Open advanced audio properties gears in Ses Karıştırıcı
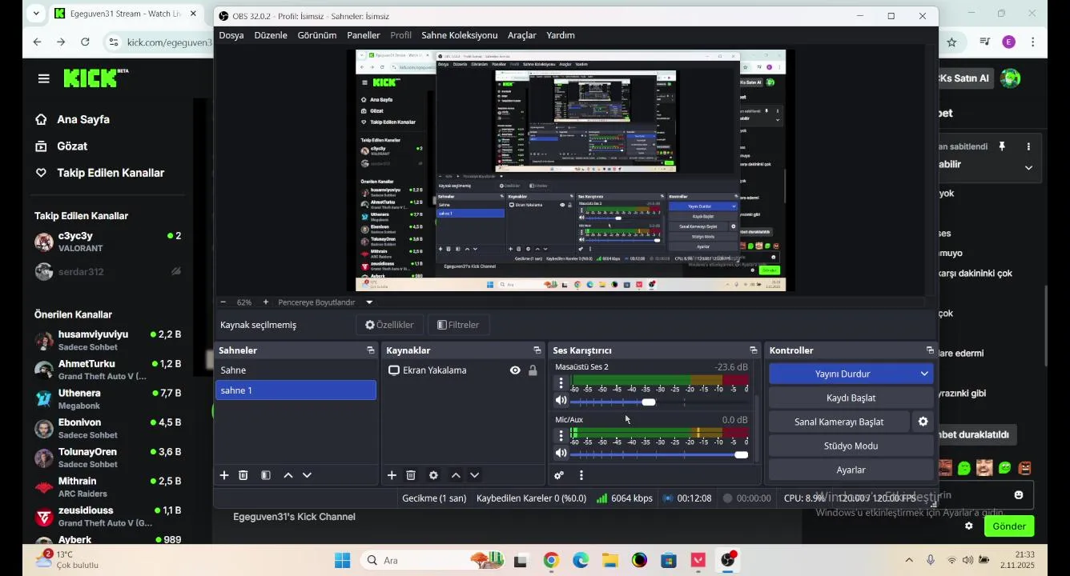The height and width of the screenshot is (576, 1070). 559,475
